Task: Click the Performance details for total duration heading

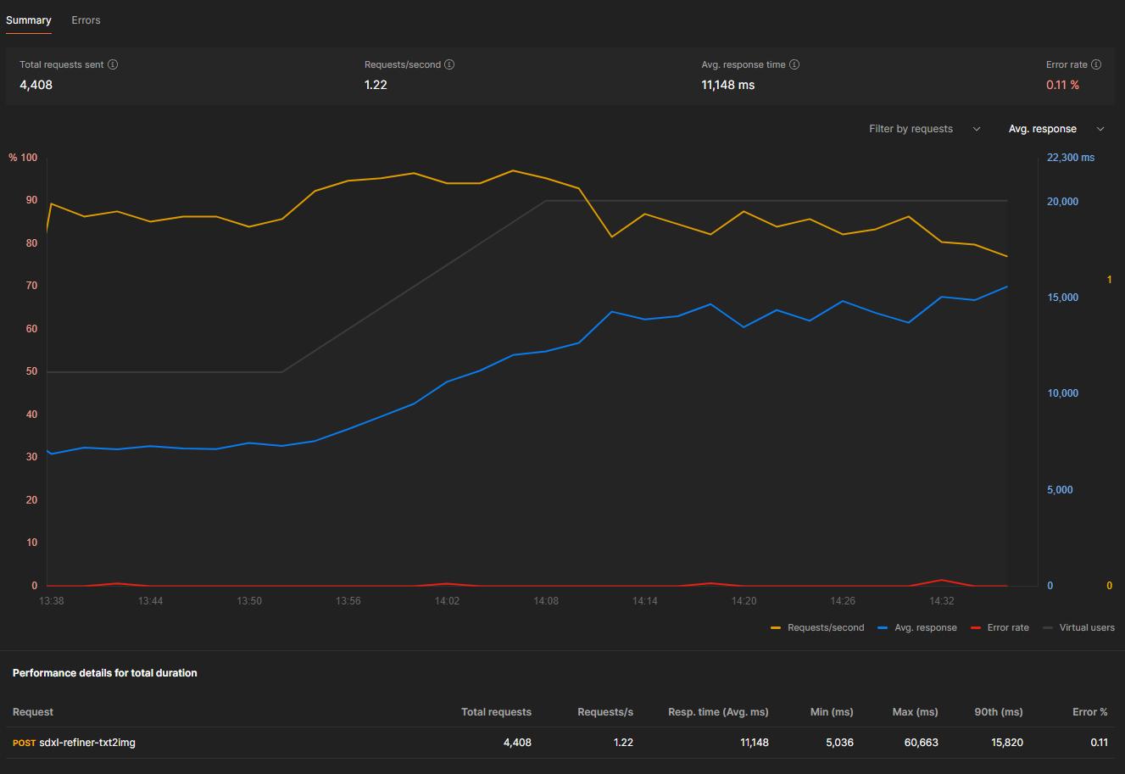Action: pyautogui.click(x=105, y=673)
